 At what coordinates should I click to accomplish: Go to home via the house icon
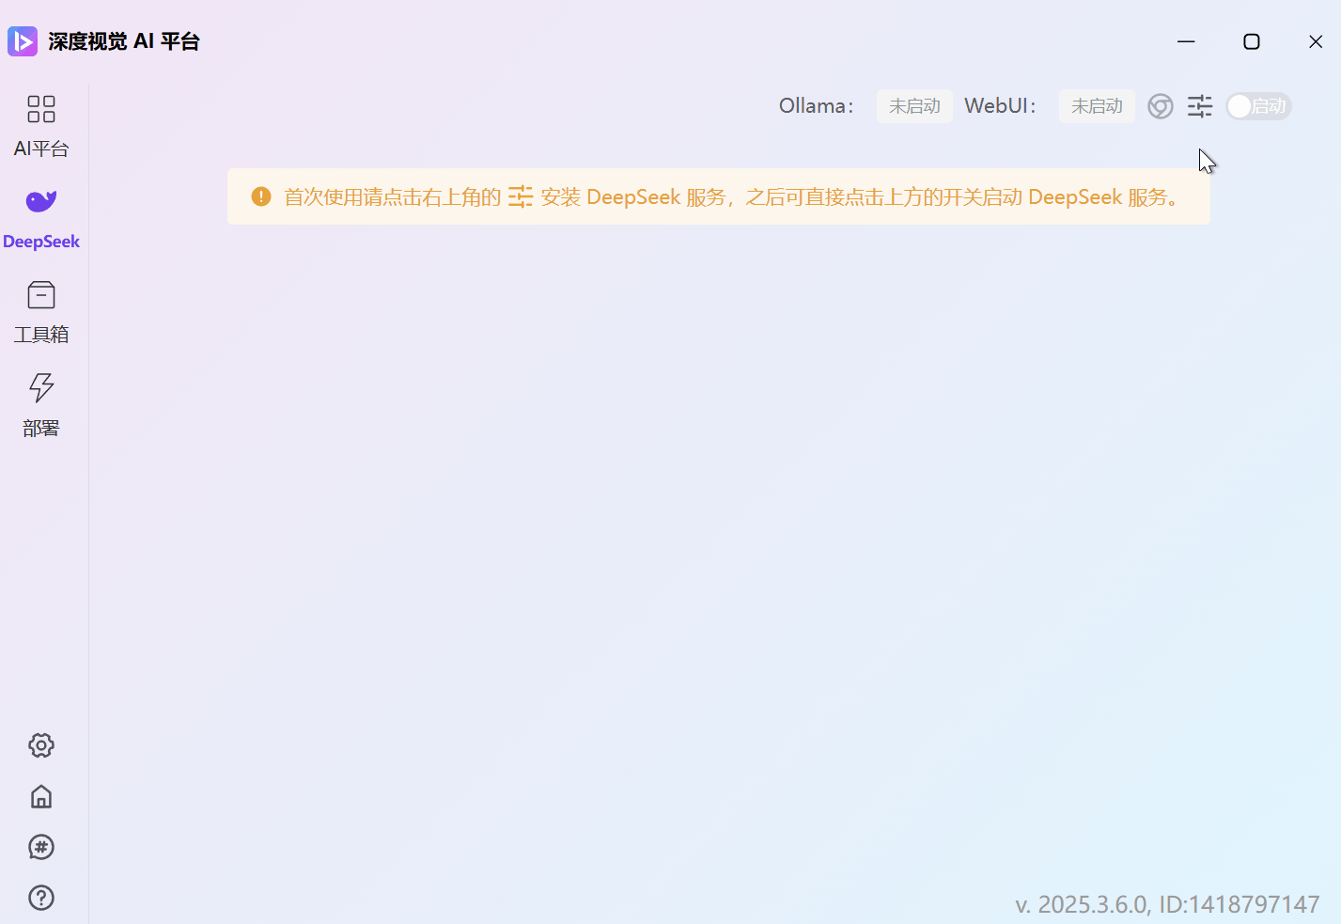(41, 796)
